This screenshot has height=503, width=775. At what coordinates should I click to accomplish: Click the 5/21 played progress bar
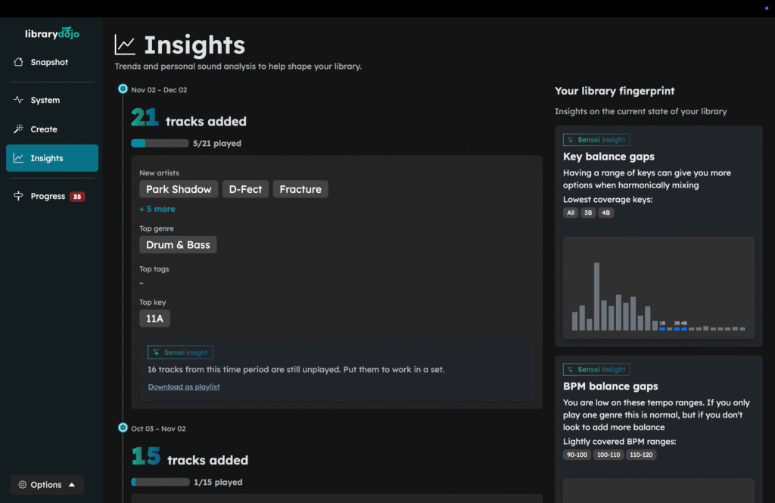pos(159,142)
